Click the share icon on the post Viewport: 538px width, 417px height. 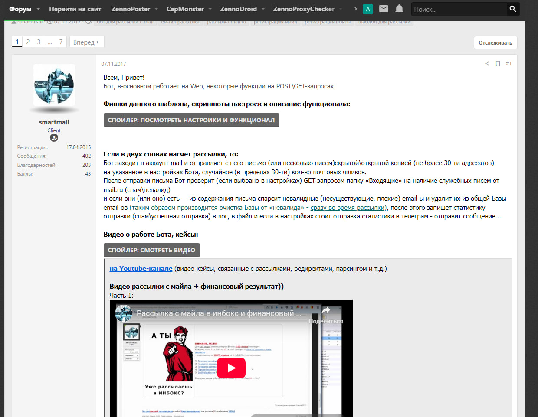tap(487, 63)
